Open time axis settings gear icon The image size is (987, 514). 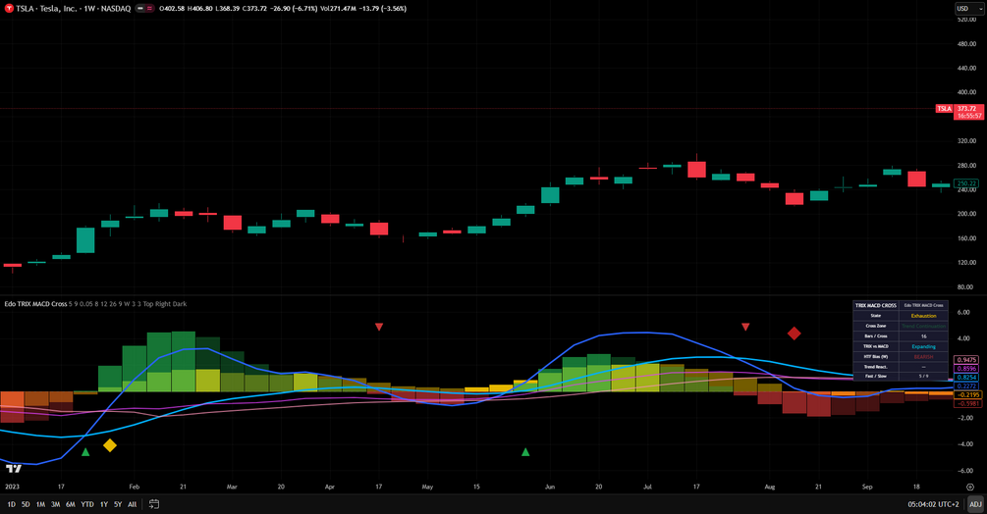coord(970,487)
